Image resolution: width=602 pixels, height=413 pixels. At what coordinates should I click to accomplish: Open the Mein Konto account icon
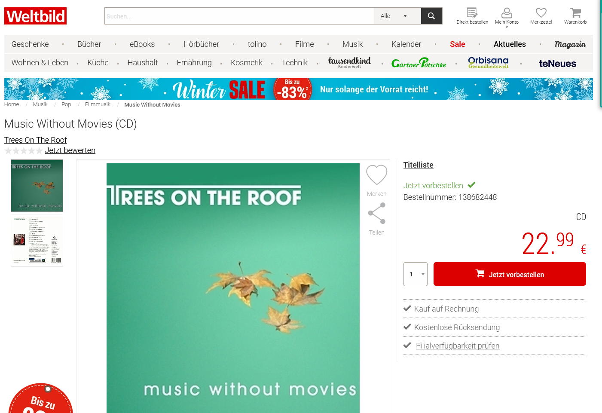pos(507,13)
